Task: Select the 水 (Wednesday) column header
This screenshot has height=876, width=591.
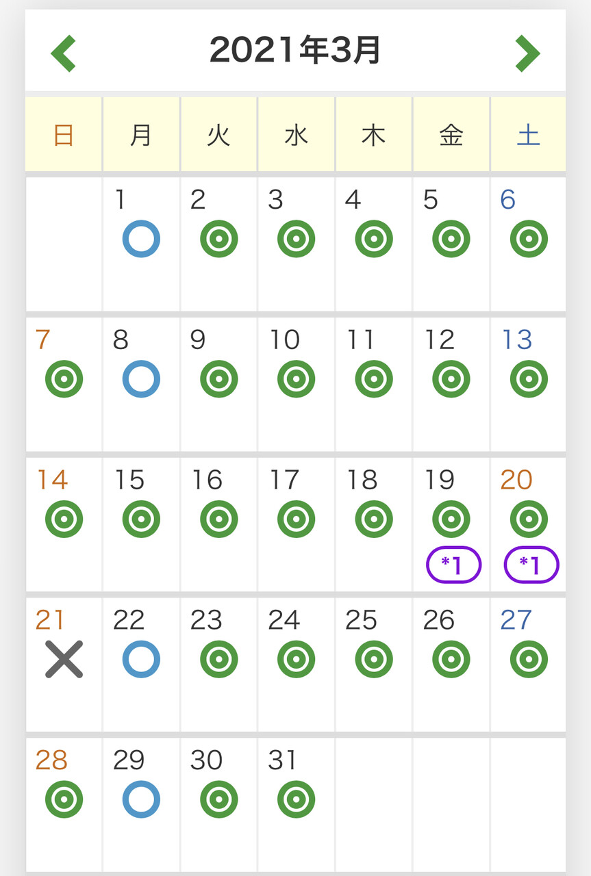Action: [x=296, y=135]
